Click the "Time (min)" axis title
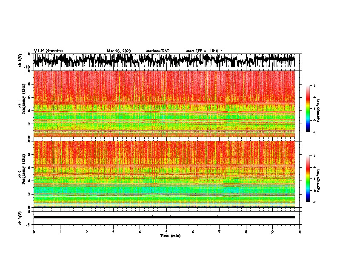The image size is (337, 260). pyautogui.click(x=170, y=236)
